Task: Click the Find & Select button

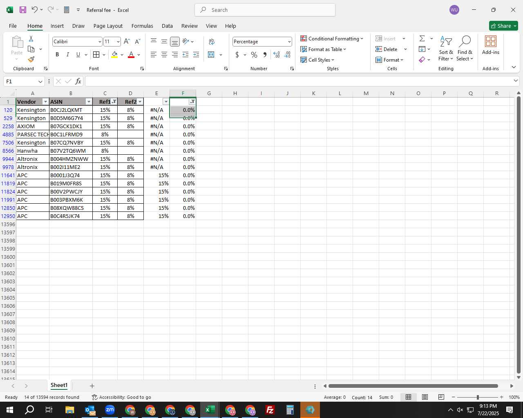Action: point(465,48)
